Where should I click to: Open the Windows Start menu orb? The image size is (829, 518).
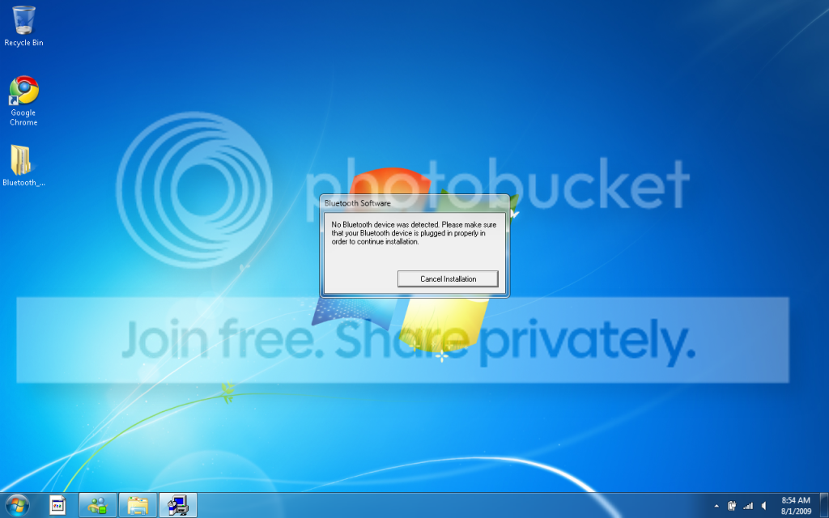[x=16, y=505]
